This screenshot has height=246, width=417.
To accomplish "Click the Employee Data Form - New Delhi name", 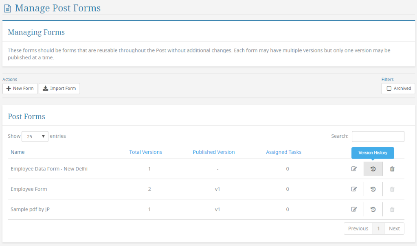I will (49, 169).
